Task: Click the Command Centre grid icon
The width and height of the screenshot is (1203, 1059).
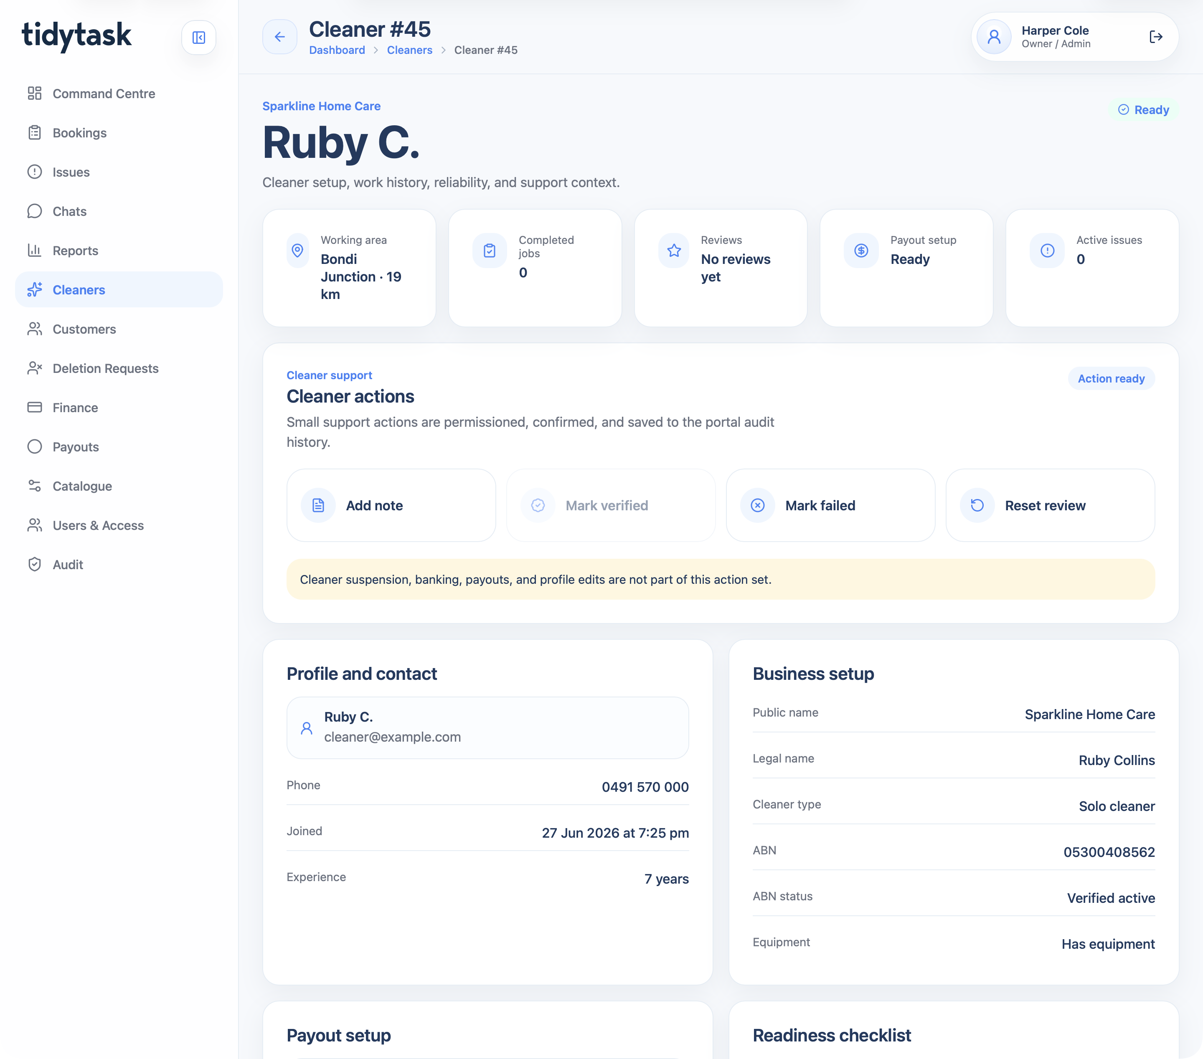Action: 35,94
